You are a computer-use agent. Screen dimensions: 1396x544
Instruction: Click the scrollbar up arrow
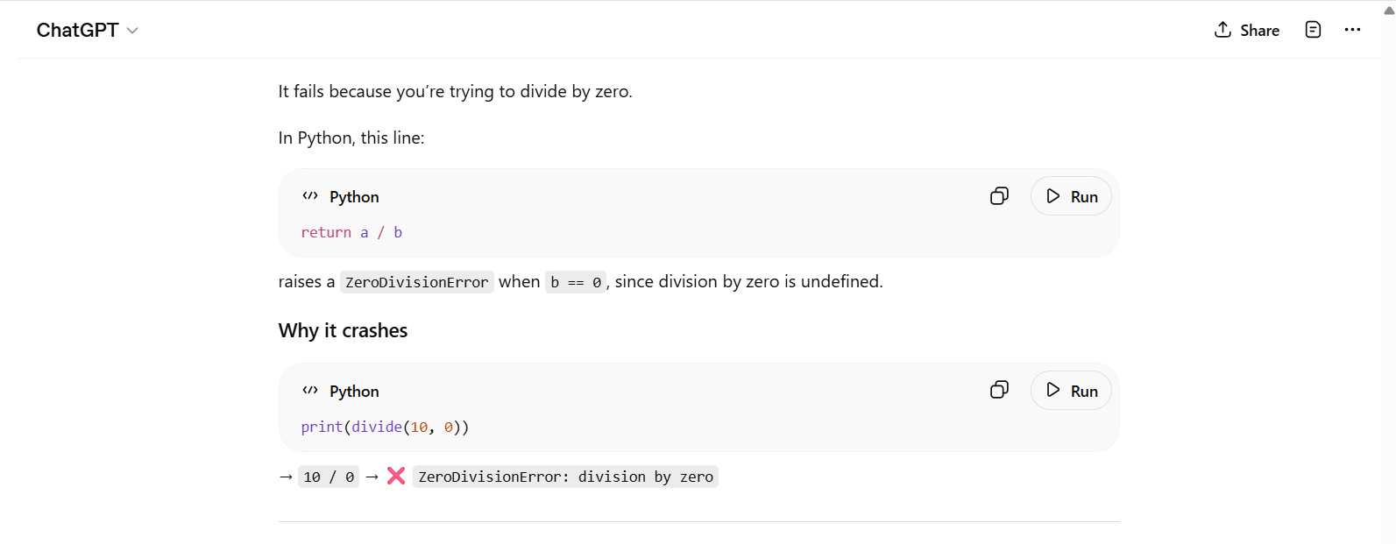point(1388,11)
